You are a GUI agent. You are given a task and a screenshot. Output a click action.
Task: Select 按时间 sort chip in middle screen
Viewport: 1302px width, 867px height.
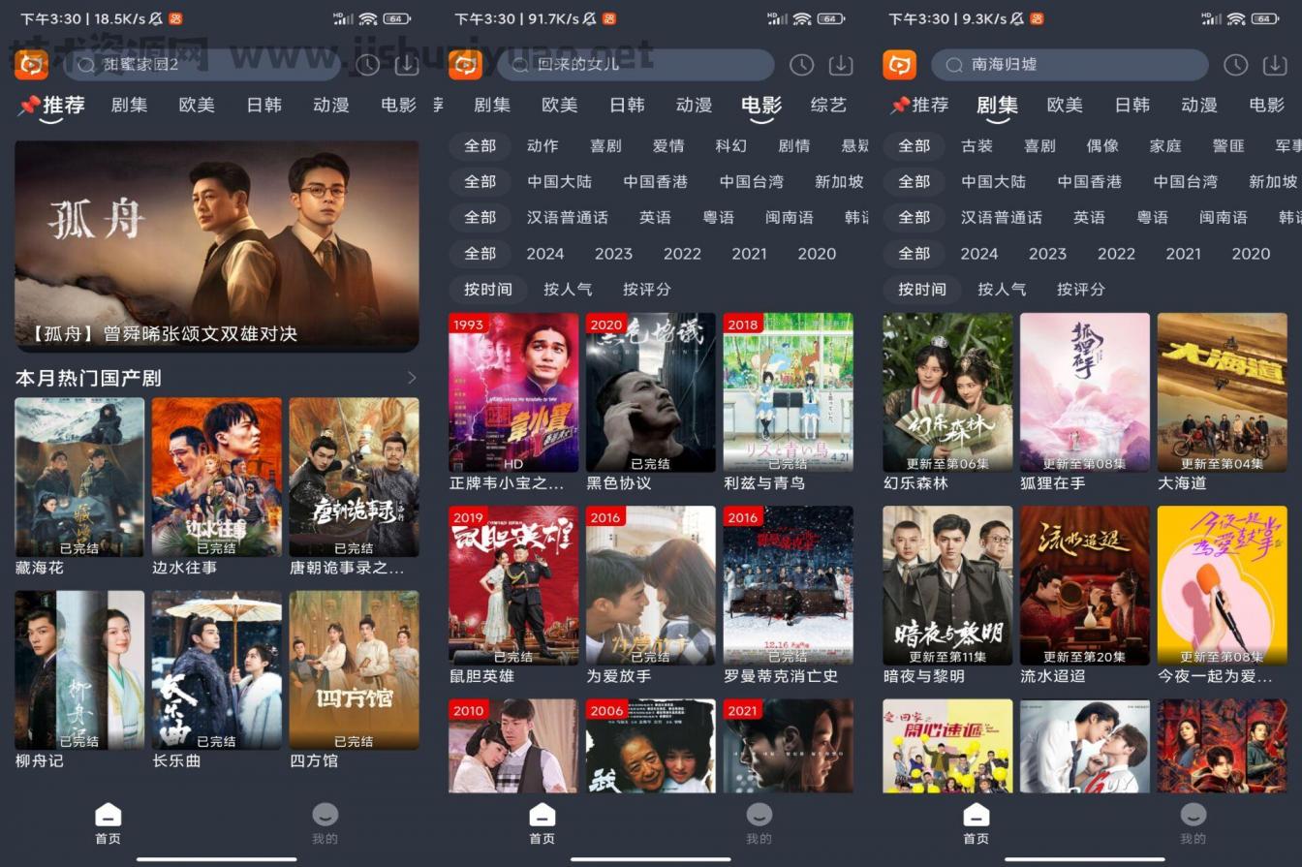(487, 289)
